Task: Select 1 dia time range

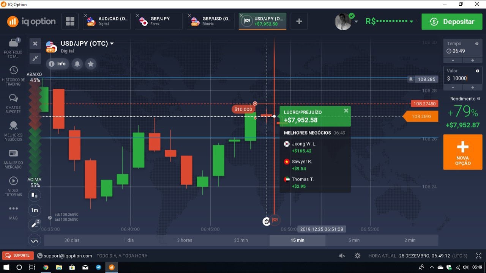Action: tap(129, 240)
